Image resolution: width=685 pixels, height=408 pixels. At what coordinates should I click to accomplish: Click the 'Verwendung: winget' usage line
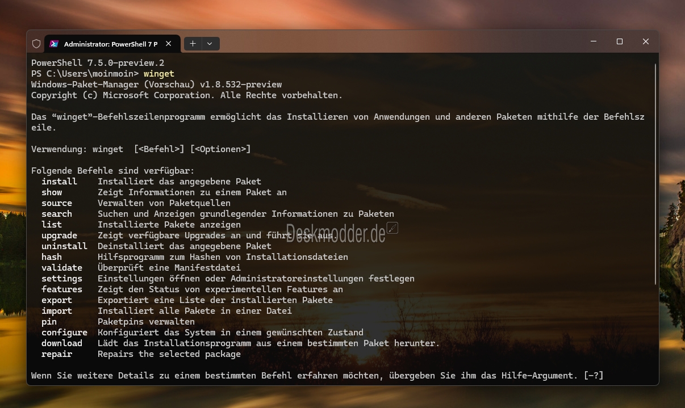point(141,149)
